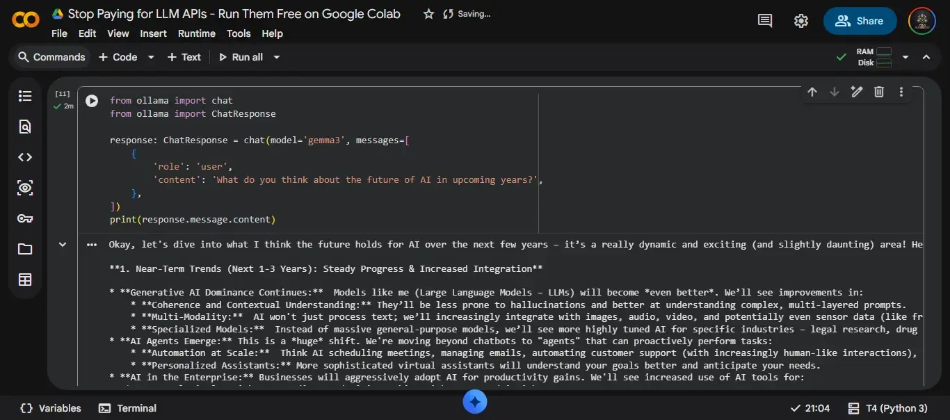
Task: Click the T4 (Python 3) runtime indicator
Action: tap(888, 408)
